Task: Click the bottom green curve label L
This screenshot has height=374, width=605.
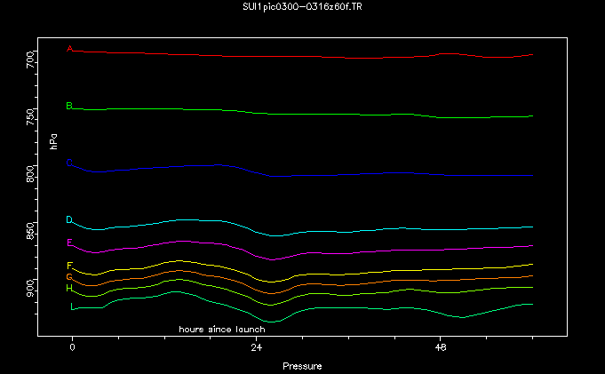Action: pyautogui.click(x=73, y=307)
